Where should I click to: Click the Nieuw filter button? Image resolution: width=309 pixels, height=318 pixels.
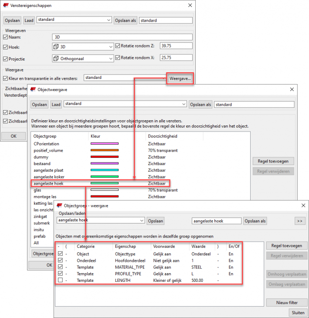tap(287, 303)
